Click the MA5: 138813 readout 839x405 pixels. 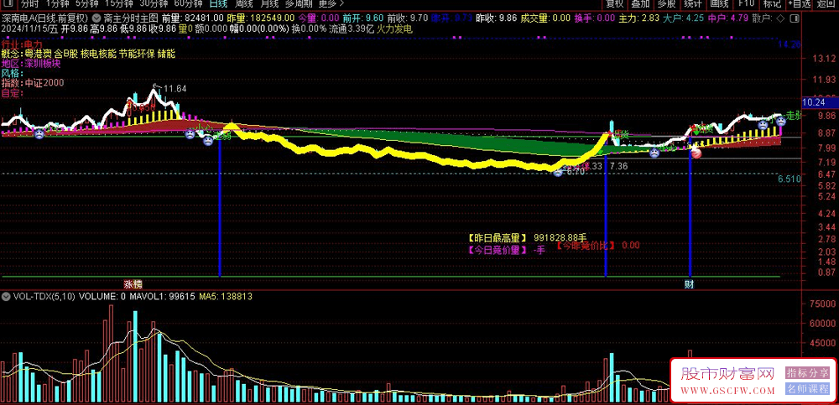point(225,296)
